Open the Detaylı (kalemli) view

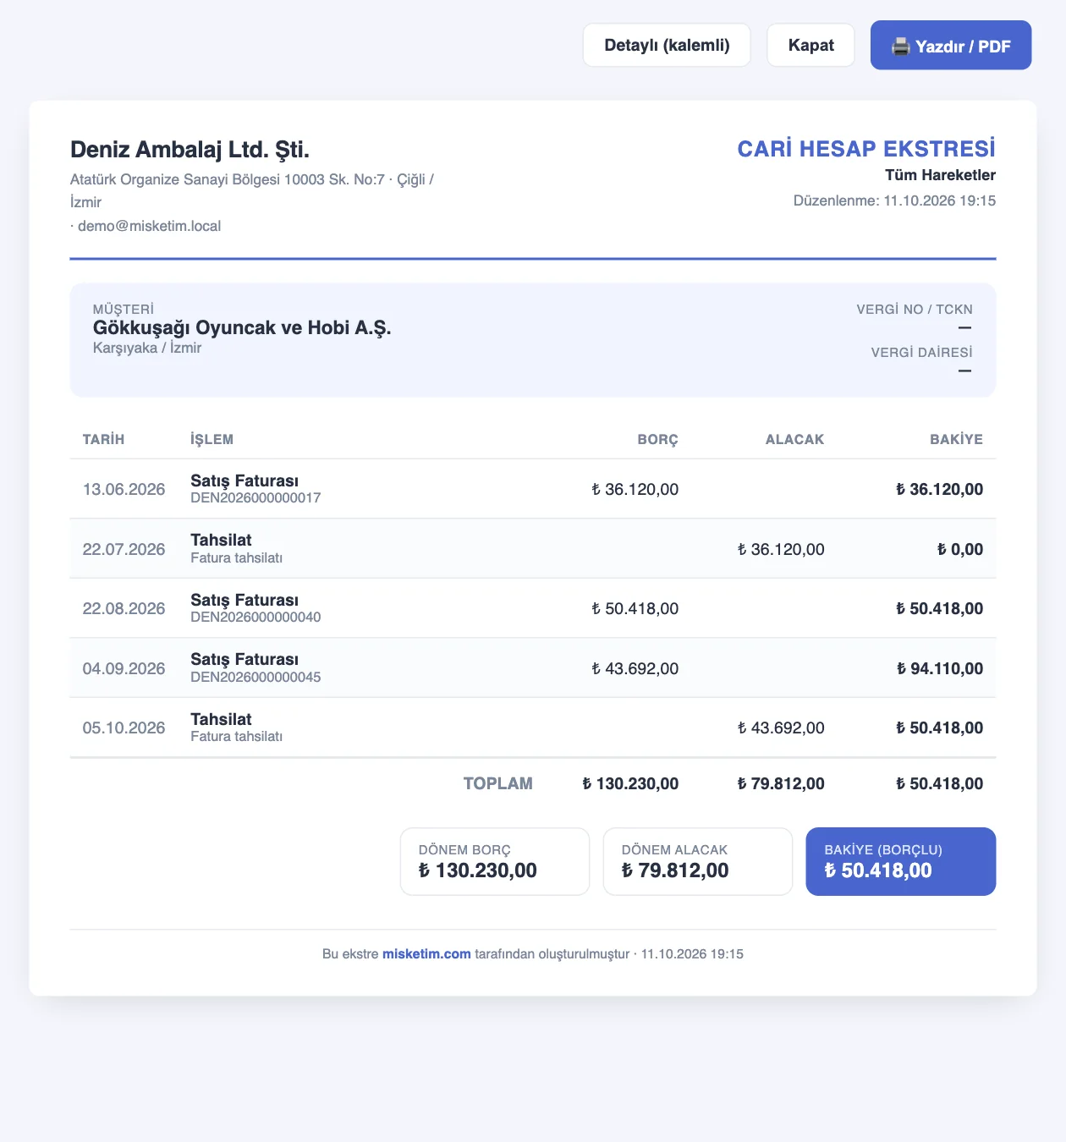pos(667,45)
